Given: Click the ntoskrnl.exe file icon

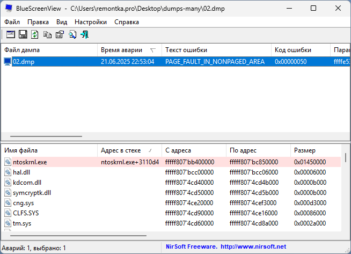Looking at the screenshot, I should 8,162.
